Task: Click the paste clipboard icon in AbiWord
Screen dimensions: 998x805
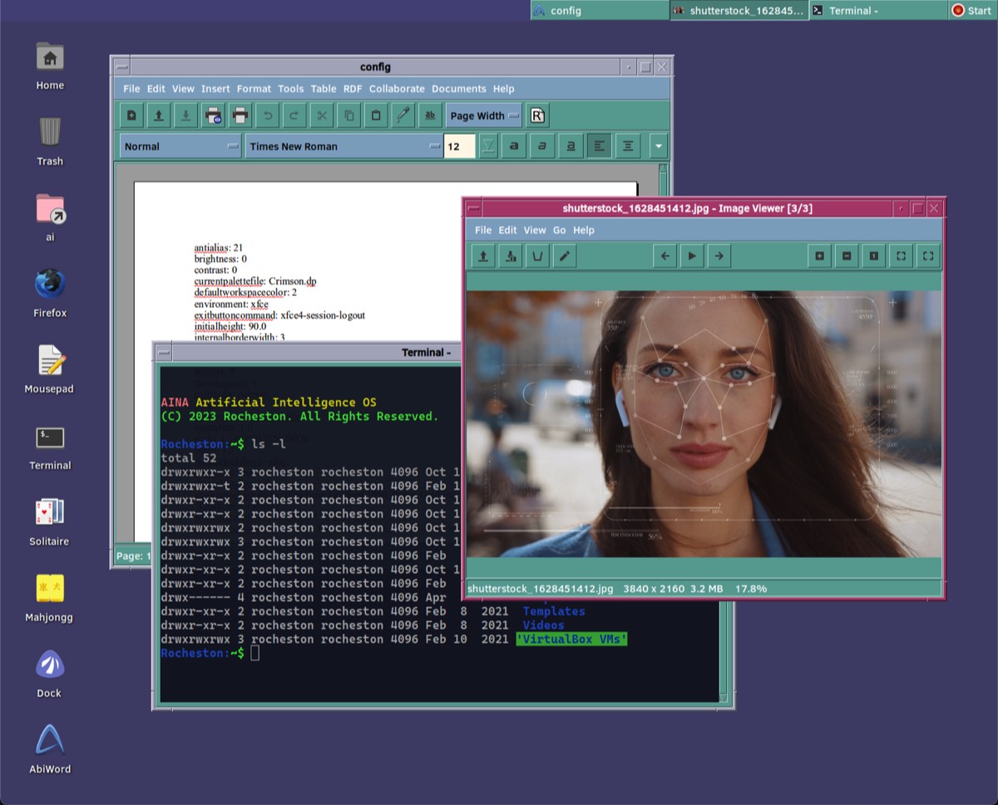Action: click(x=376, y=116)
